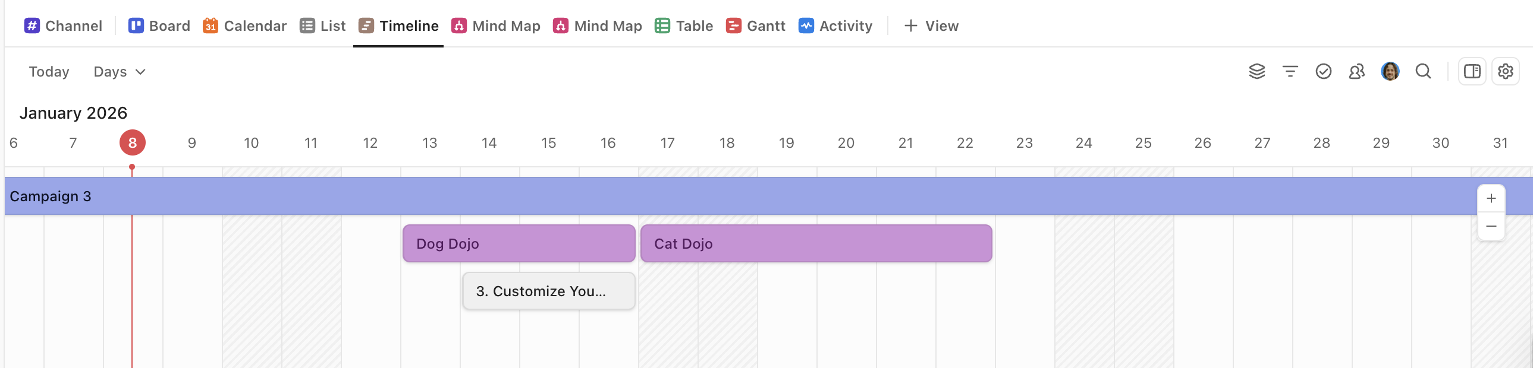The height and width of the screenshot is (368, 1533).
Task: Open the members icon in the toolbar
Action: click(x=1357, y=71)
